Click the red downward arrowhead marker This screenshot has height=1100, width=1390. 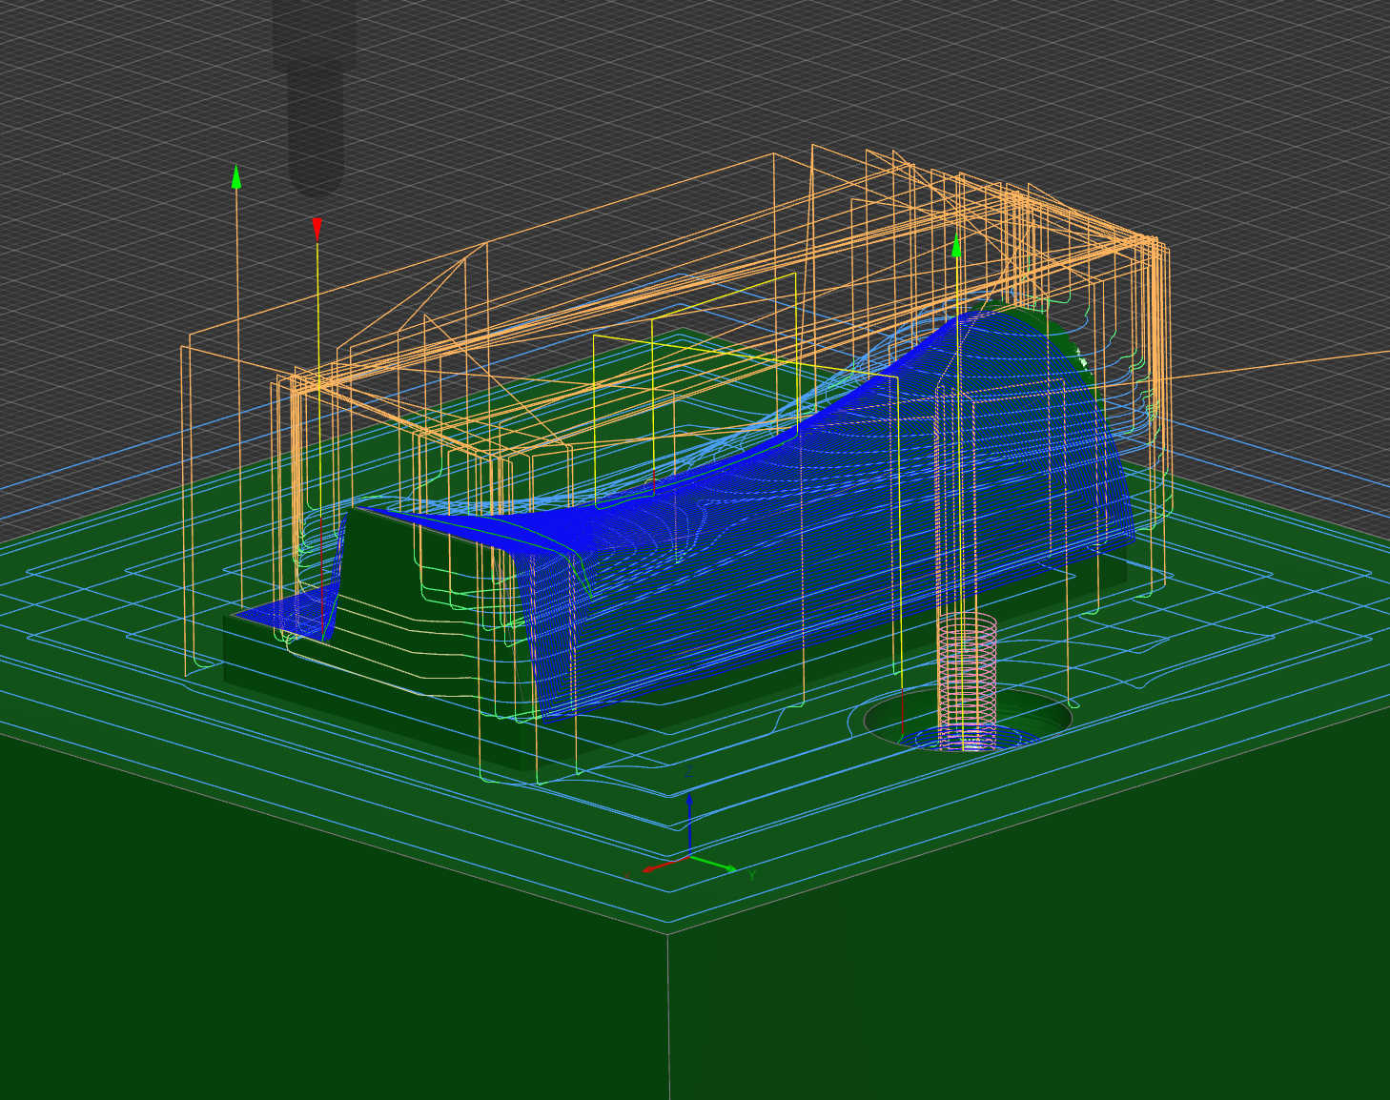click(x=317, y=229)
